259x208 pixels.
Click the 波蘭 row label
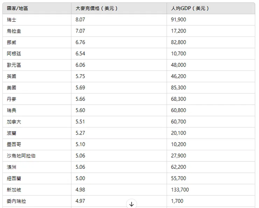click(x=12, y=133)
